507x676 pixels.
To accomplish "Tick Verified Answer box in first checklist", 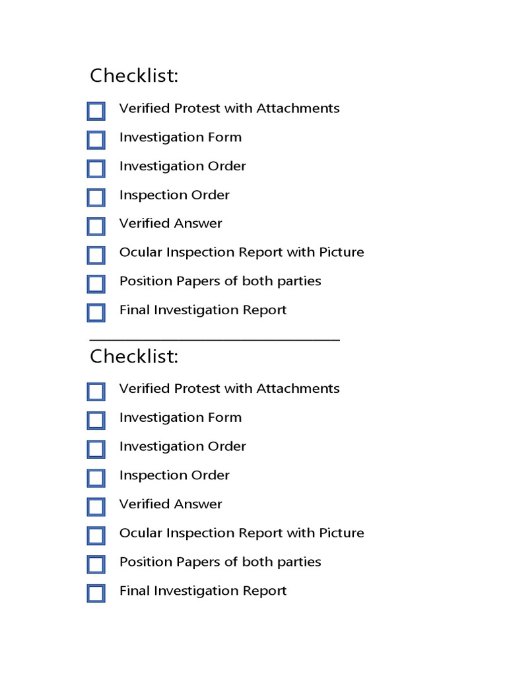I will [96, 226].
